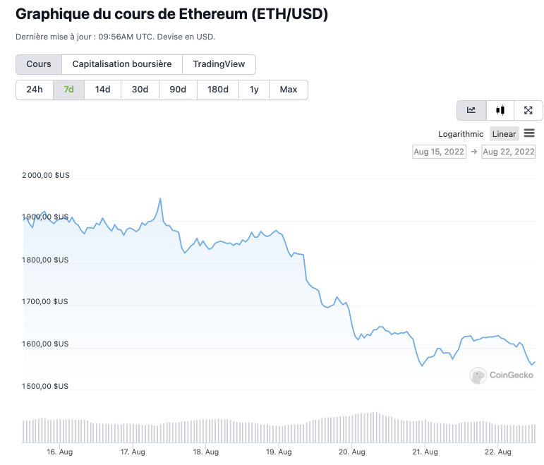This screenshot has width=544, height=465.
Task: Open fullscreen chart expand icon
Action: click(528, 110)
